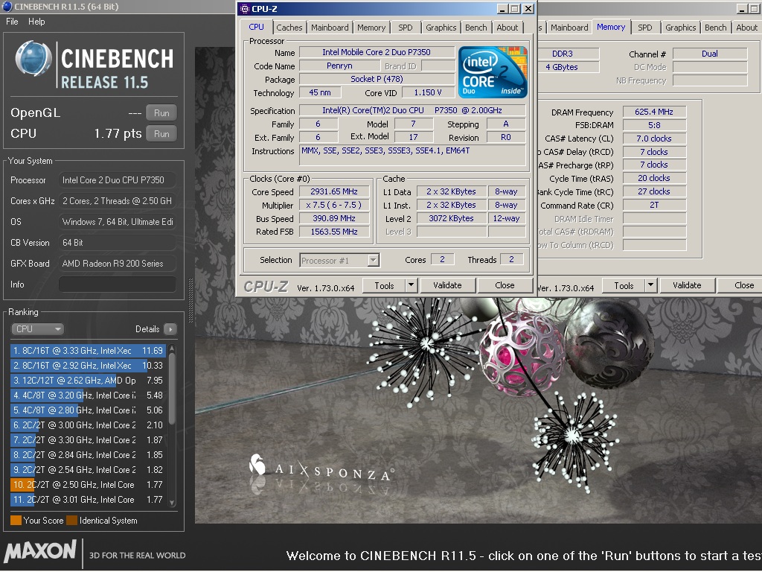
Task: Open the CPU ranking type dropdown
Action: 37,329
